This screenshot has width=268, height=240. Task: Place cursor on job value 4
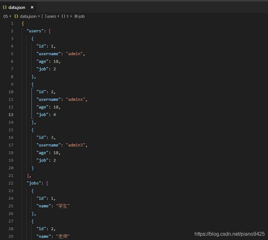pyautogui.click(x=55, y=115)
